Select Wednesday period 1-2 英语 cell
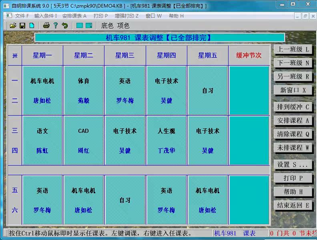The image size is (317, 240). pyautogui.click(x=125, y=90)
